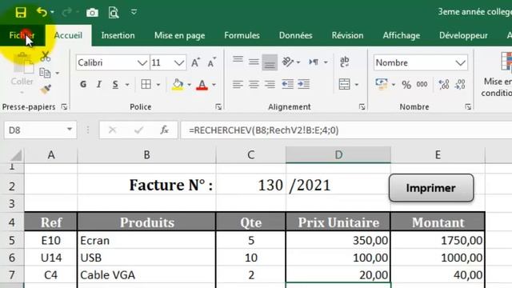Screen dimensions: 512x288
Task: Open the Formules tab
Action: click(x=242, y=35)
